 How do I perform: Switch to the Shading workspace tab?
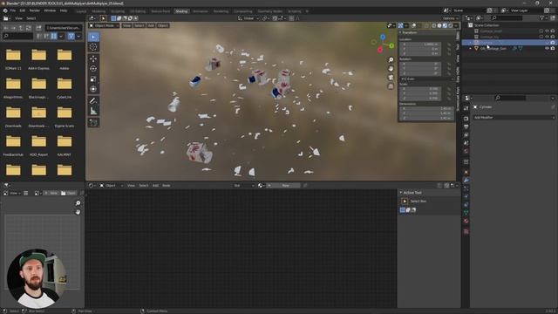181,11
